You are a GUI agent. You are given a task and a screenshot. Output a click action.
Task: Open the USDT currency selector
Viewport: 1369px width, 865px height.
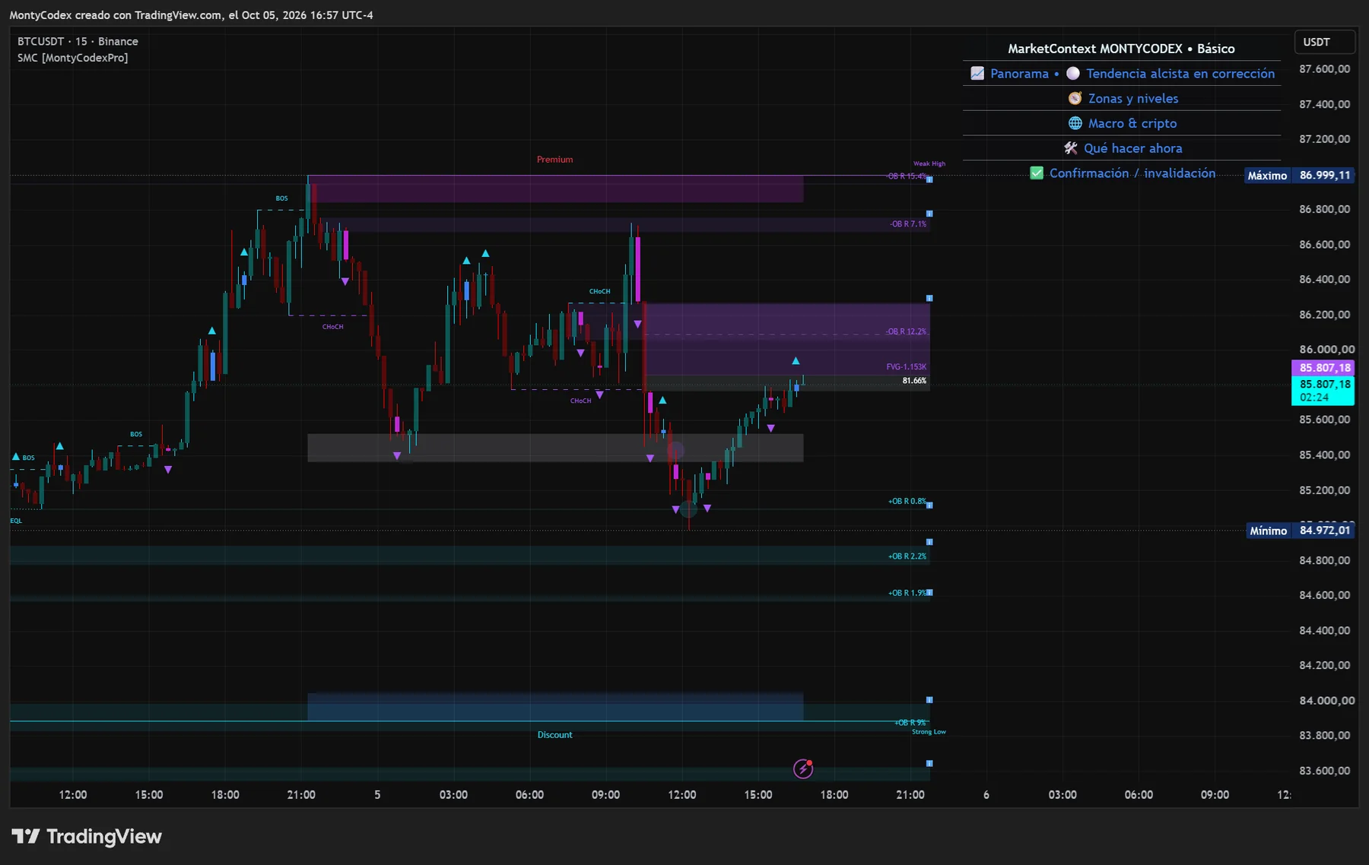click(x=1324, y=42)
